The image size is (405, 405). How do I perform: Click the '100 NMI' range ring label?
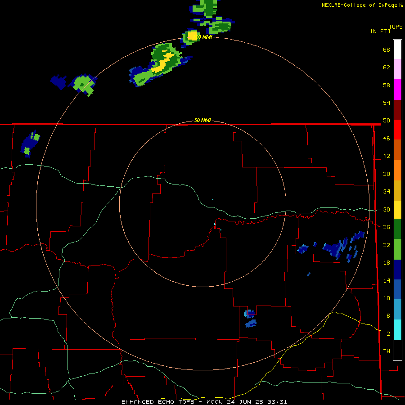202,37
